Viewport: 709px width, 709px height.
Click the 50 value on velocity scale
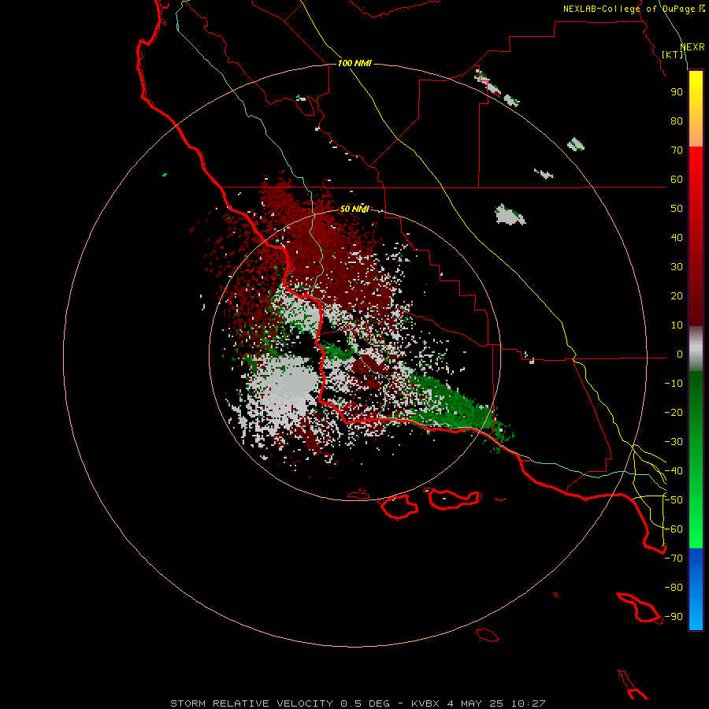click(x=677, y=209)
